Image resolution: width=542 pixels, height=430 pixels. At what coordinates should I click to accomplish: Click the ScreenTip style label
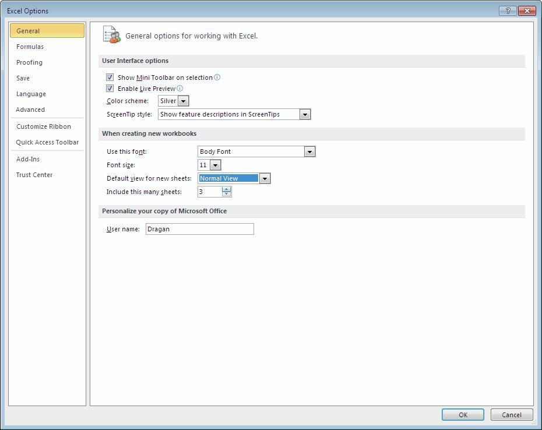click(x=129, y=114)
